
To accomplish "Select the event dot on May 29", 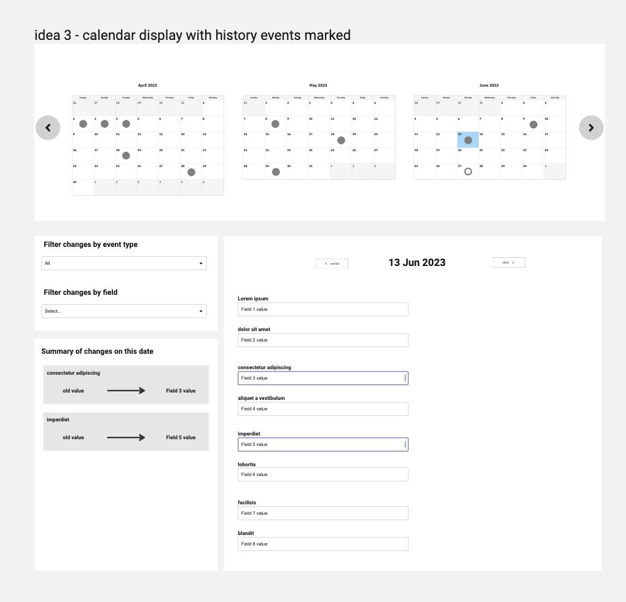I will pyautogui.click(x=275, y=172).
